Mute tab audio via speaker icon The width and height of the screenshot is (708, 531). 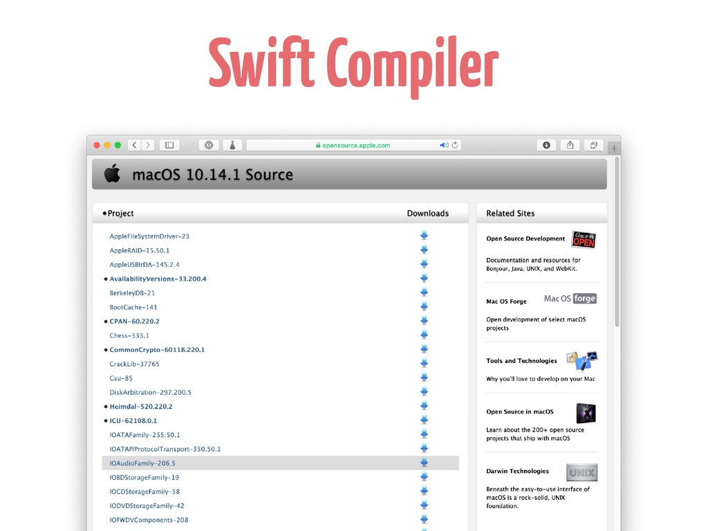pos(444,145)
